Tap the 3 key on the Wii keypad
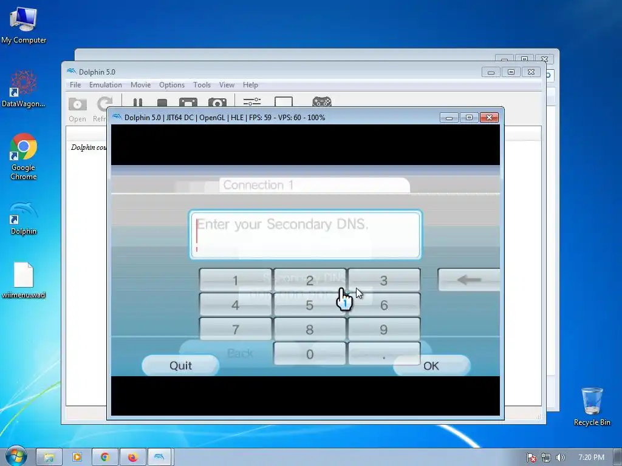The height and width of the screenshot is (466, 622). click(x=384, y=280)
